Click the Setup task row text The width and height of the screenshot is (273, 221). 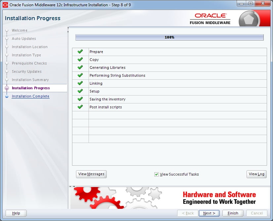[x=95, y=91]
